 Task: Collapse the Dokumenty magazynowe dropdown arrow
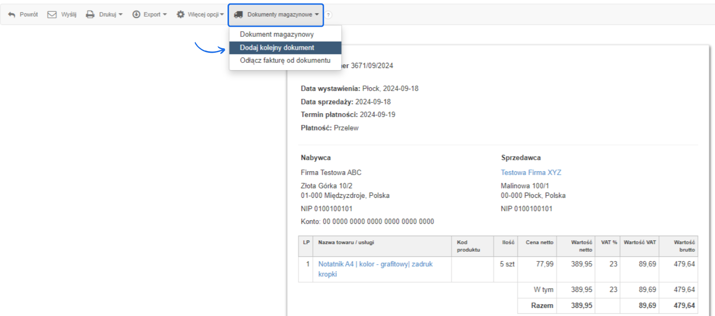coord(317,14)
